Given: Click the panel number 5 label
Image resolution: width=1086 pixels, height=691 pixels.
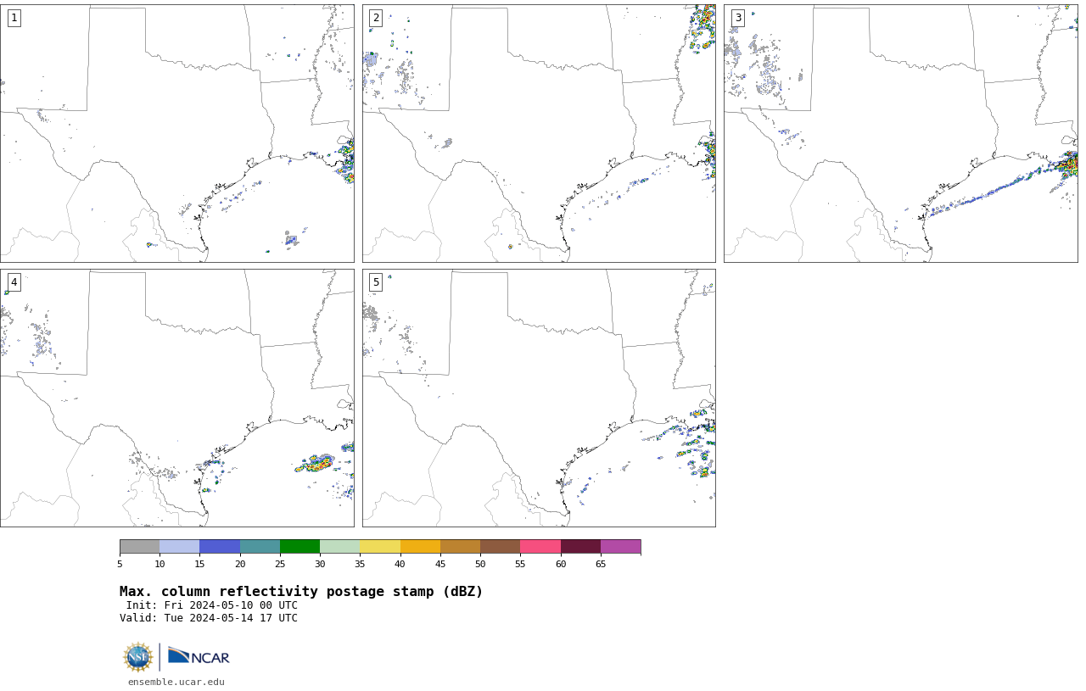Looking at the screenshot, I should coord(376,282).
